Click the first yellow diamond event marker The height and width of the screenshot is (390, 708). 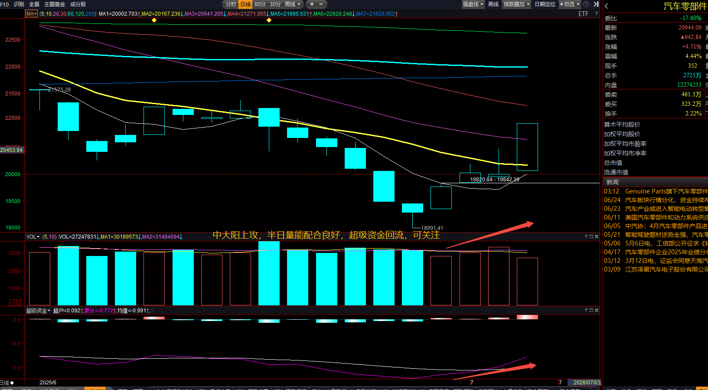[x=154, y=20]
